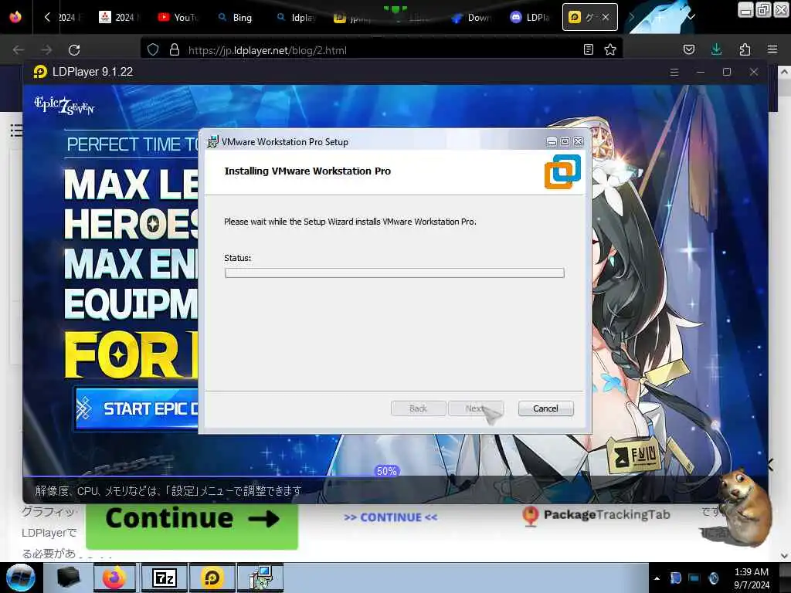Switch to the LDPlayer Discord tab
791x593 pixels.
[530, 17]
